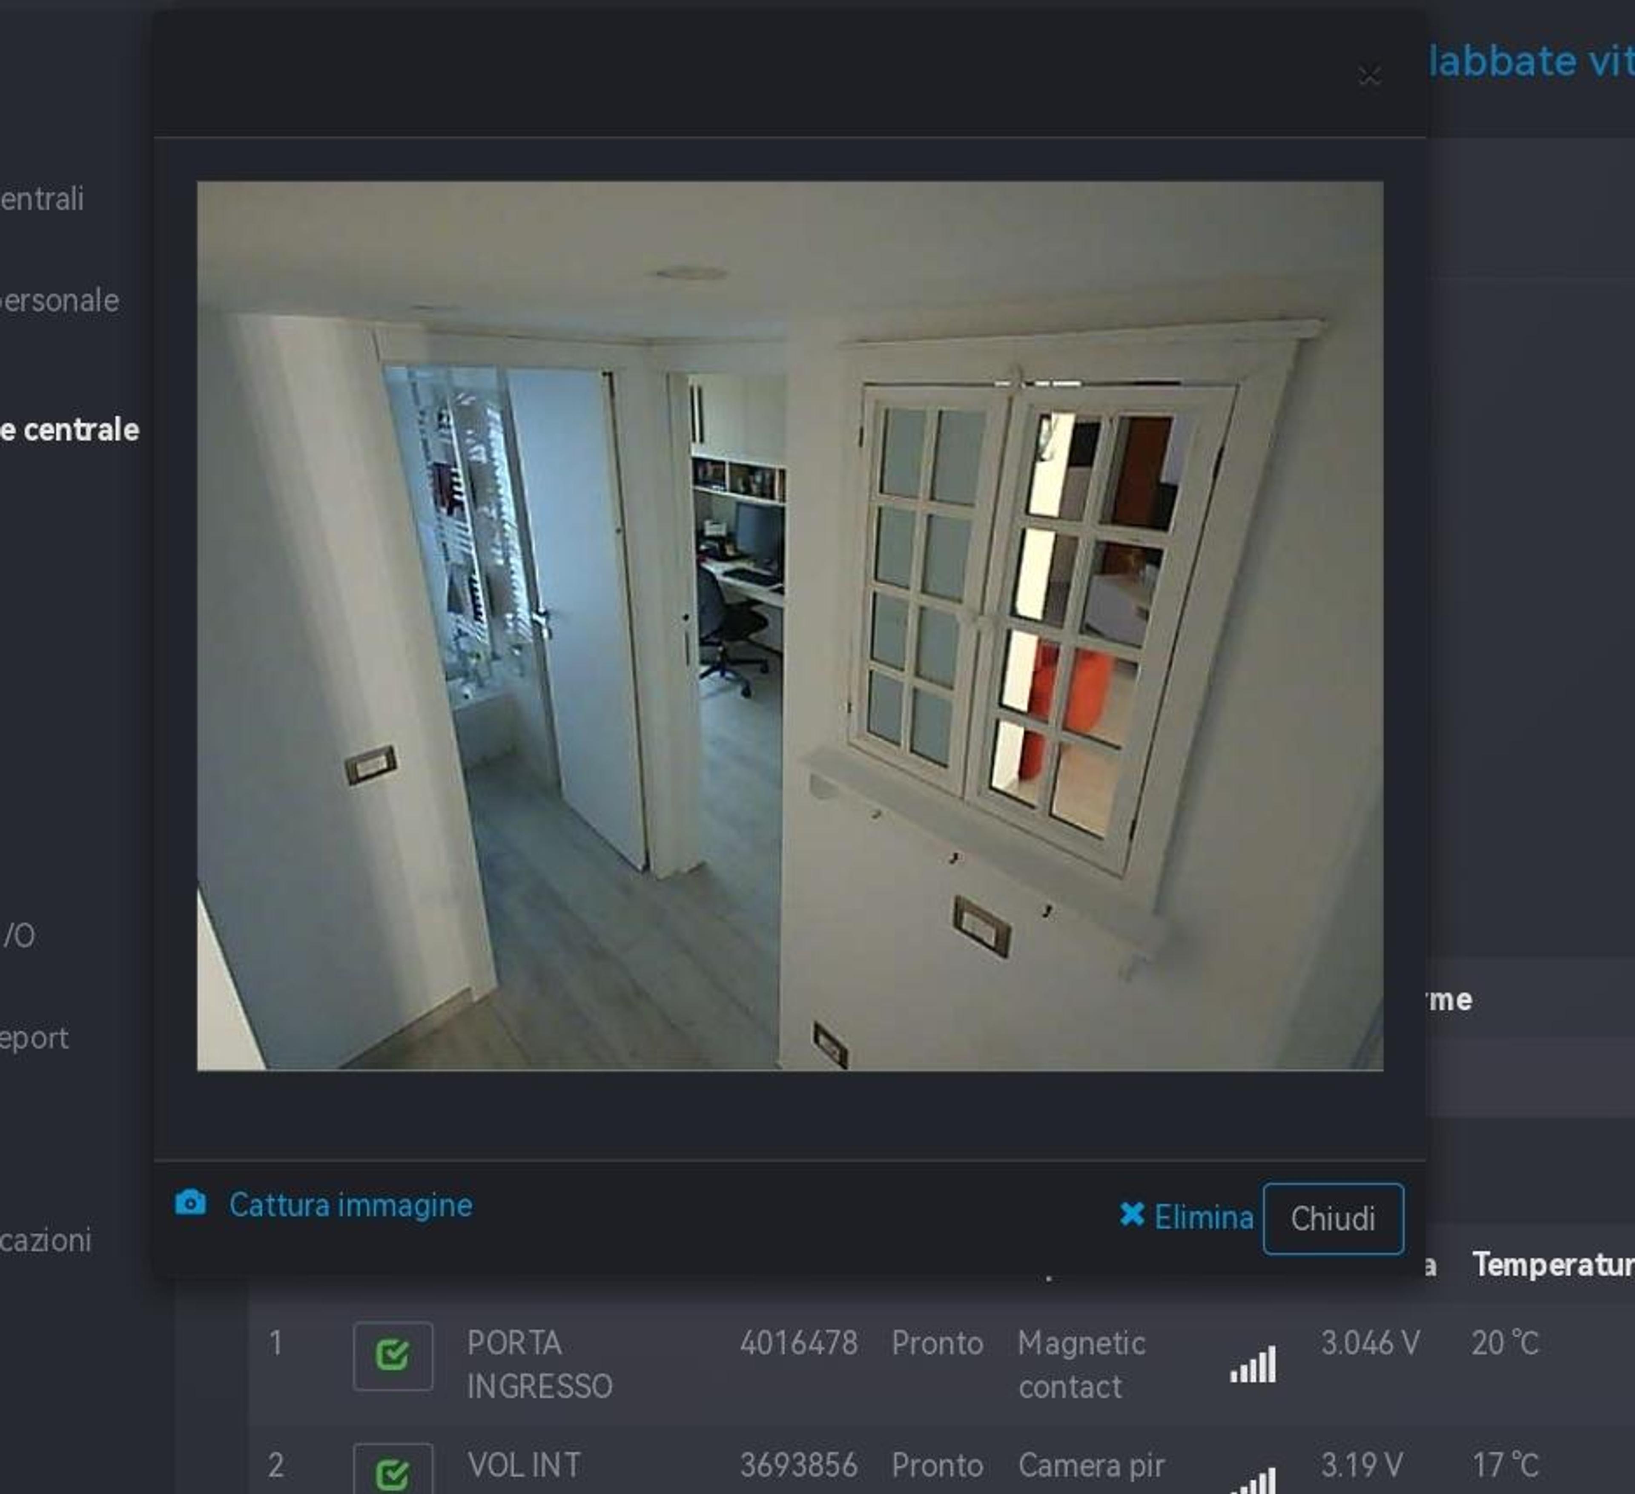
Task: Dismiss the modal using the top X icon
Action: click(1370, 77)
